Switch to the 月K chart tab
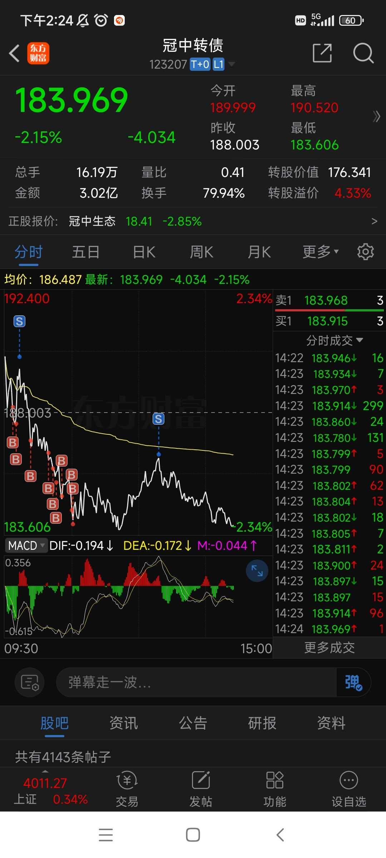The width and height of the screenshot is (386, 858). (x=259, y=252)
